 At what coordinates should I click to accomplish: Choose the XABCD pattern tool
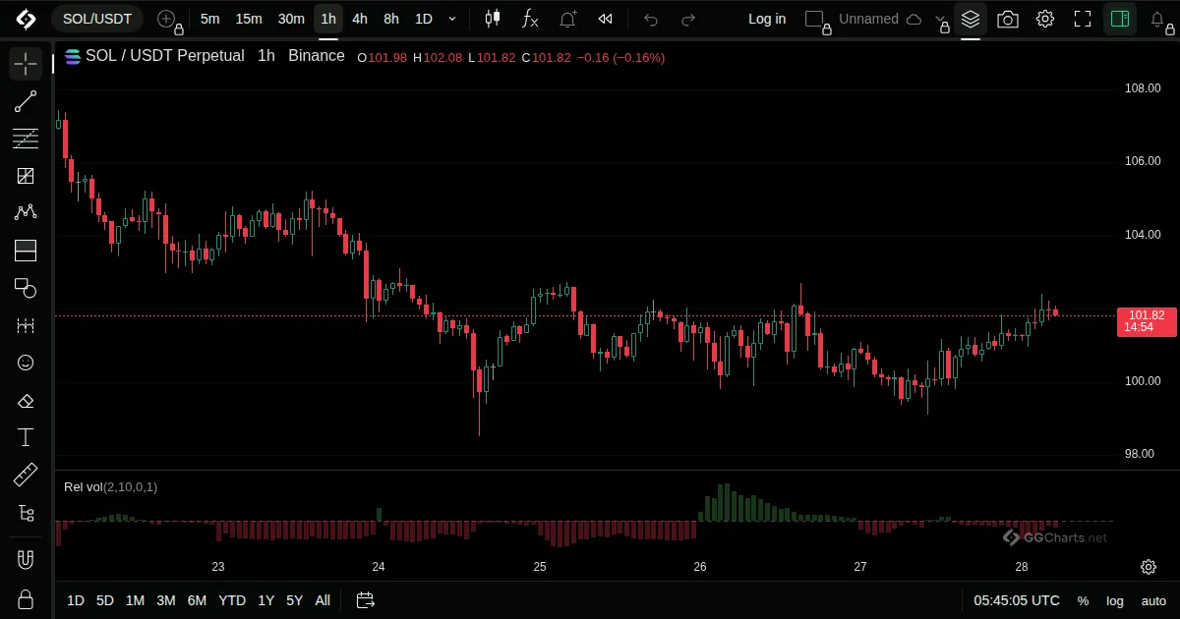coord(26,213)
